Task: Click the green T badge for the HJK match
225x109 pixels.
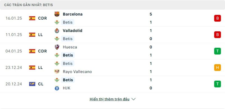Action: (x=217, y=84)
